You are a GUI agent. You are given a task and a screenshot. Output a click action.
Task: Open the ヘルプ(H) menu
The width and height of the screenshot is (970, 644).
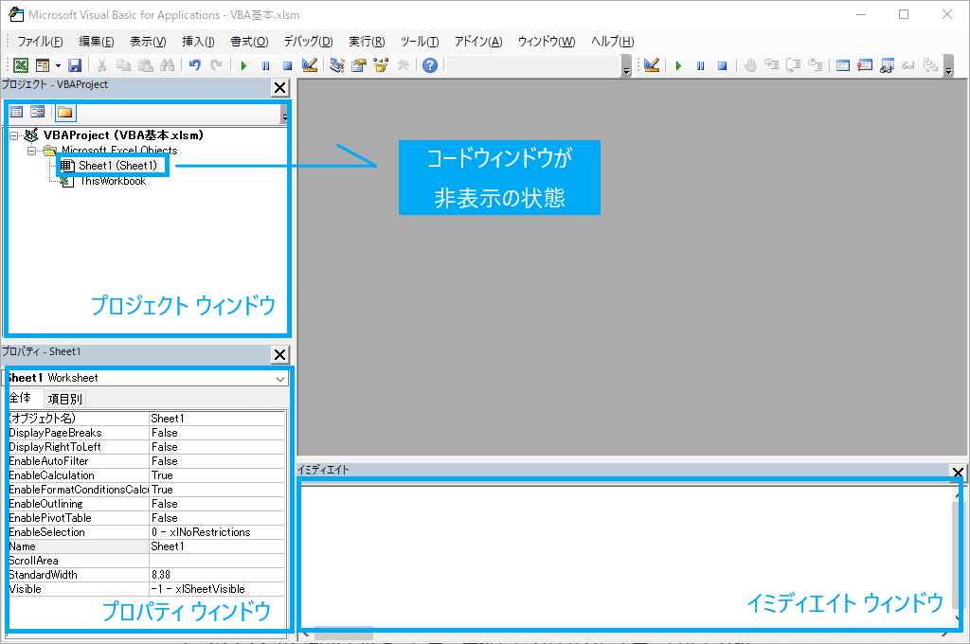coord(613,42)
